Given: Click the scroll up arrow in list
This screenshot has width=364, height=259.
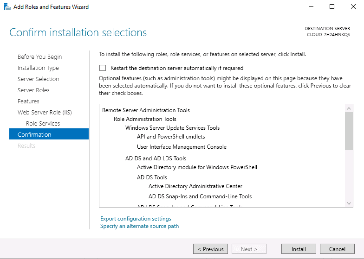Looking at the screenshot, I should [x=349, y=108].
